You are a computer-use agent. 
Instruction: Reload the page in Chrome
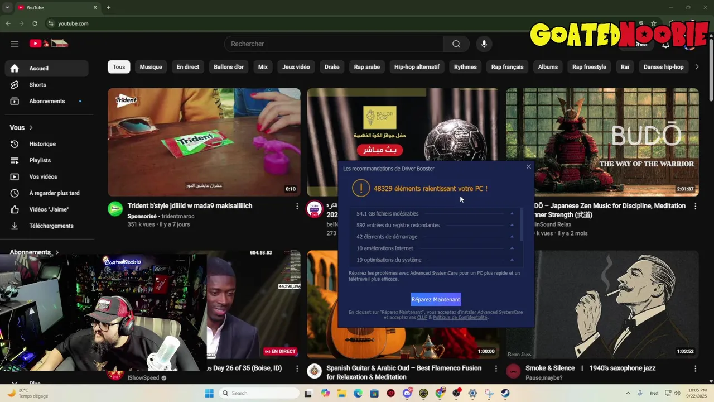pos(35,23)
